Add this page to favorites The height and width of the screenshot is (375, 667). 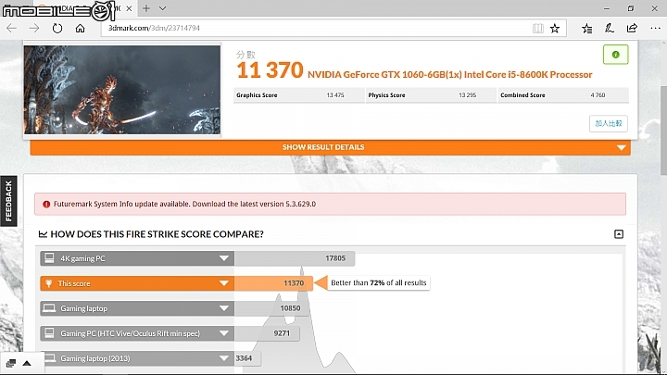[x=555, y=28]
